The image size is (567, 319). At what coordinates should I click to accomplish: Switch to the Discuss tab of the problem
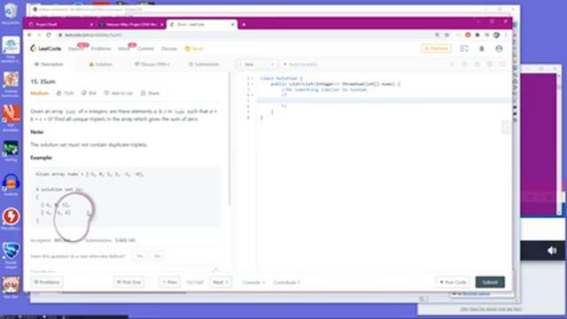152,65
